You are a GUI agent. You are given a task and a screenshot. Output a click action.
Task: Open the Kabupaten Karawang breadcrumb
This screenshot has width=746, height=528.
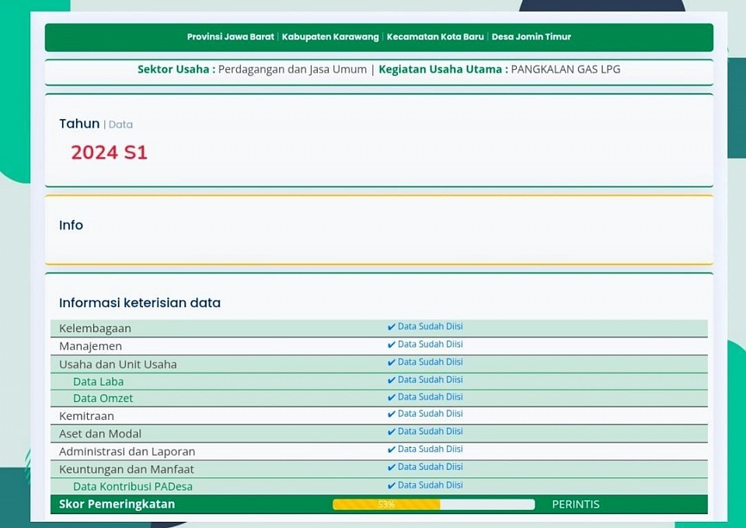tap(330, 37)
